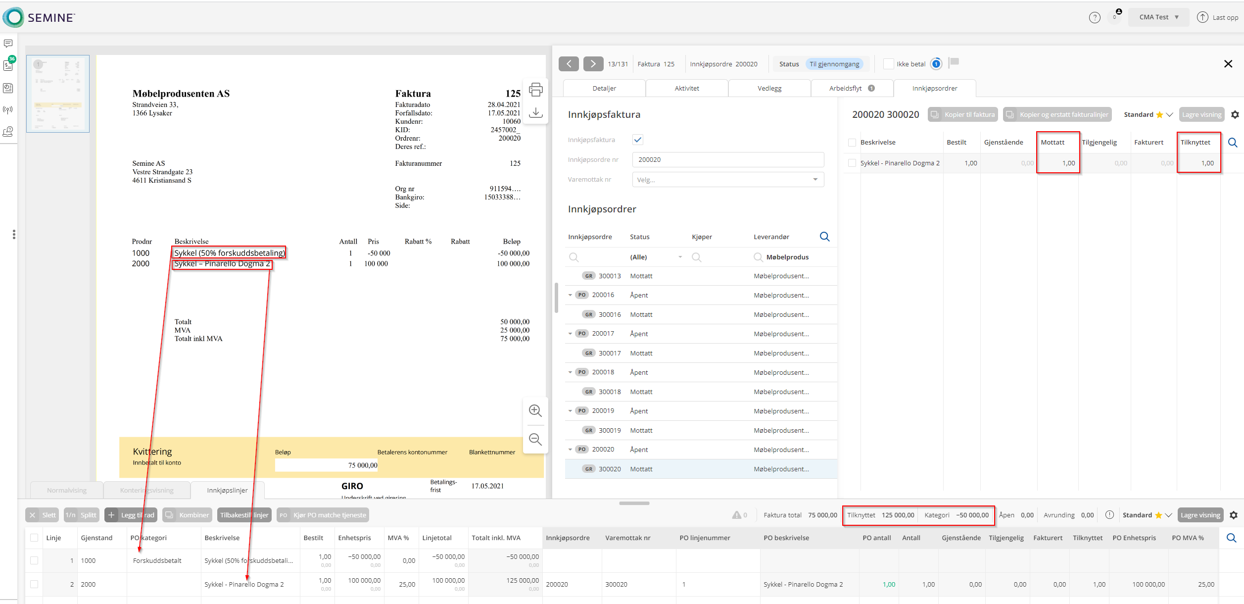Open the CMA Test account dropdown

point(1158,17)
